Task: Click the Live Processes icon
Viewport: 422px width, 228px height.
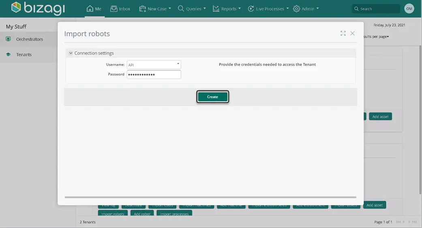Action: (251, 9)
